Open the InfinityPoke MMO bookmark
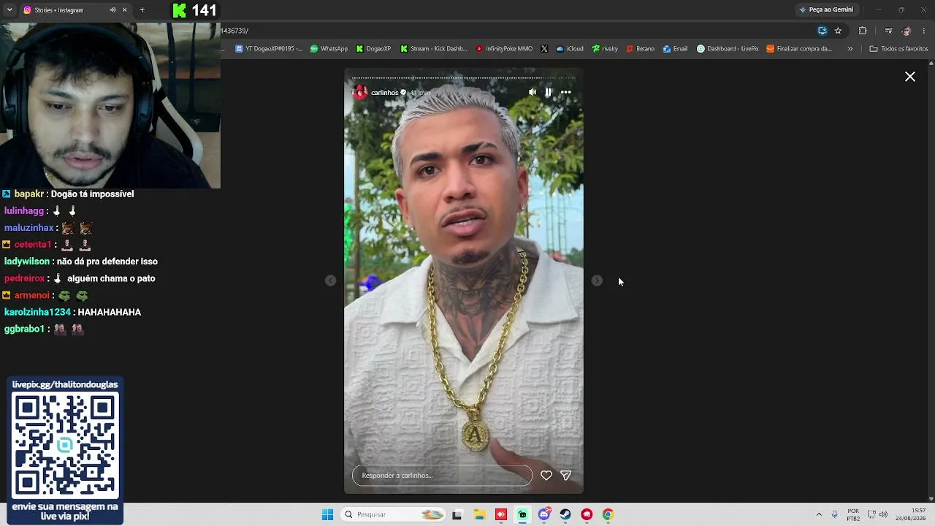The image size is (935, 526). [x=504, y=49]
